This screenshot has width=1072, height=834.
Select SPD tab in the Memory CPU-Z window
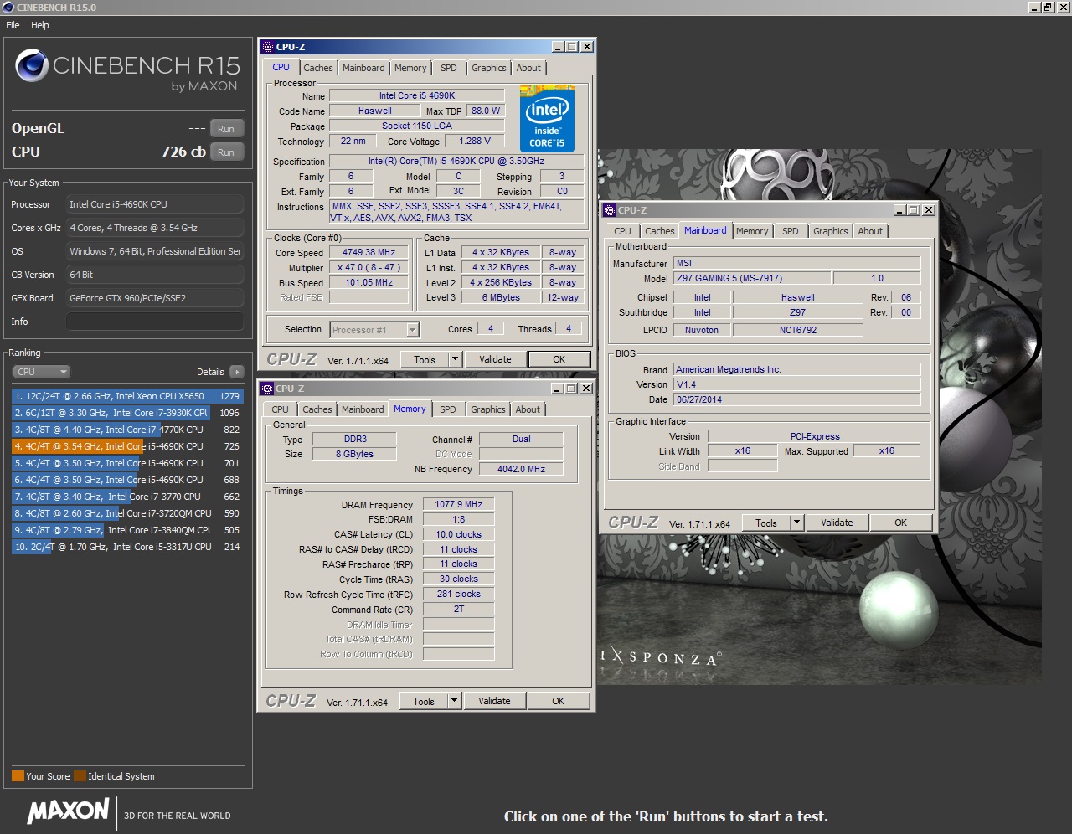pos(448,409)
